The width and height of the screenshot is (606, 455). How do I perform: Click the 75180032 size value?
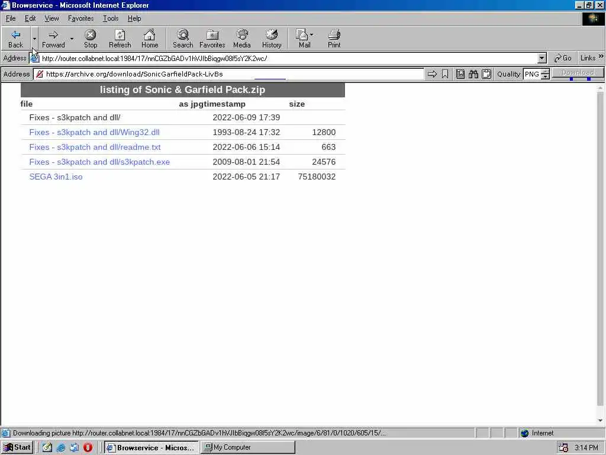click(317, 177)
